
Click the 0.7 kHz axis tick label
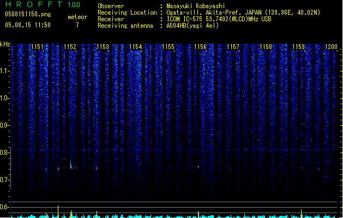tap(4, 180)
